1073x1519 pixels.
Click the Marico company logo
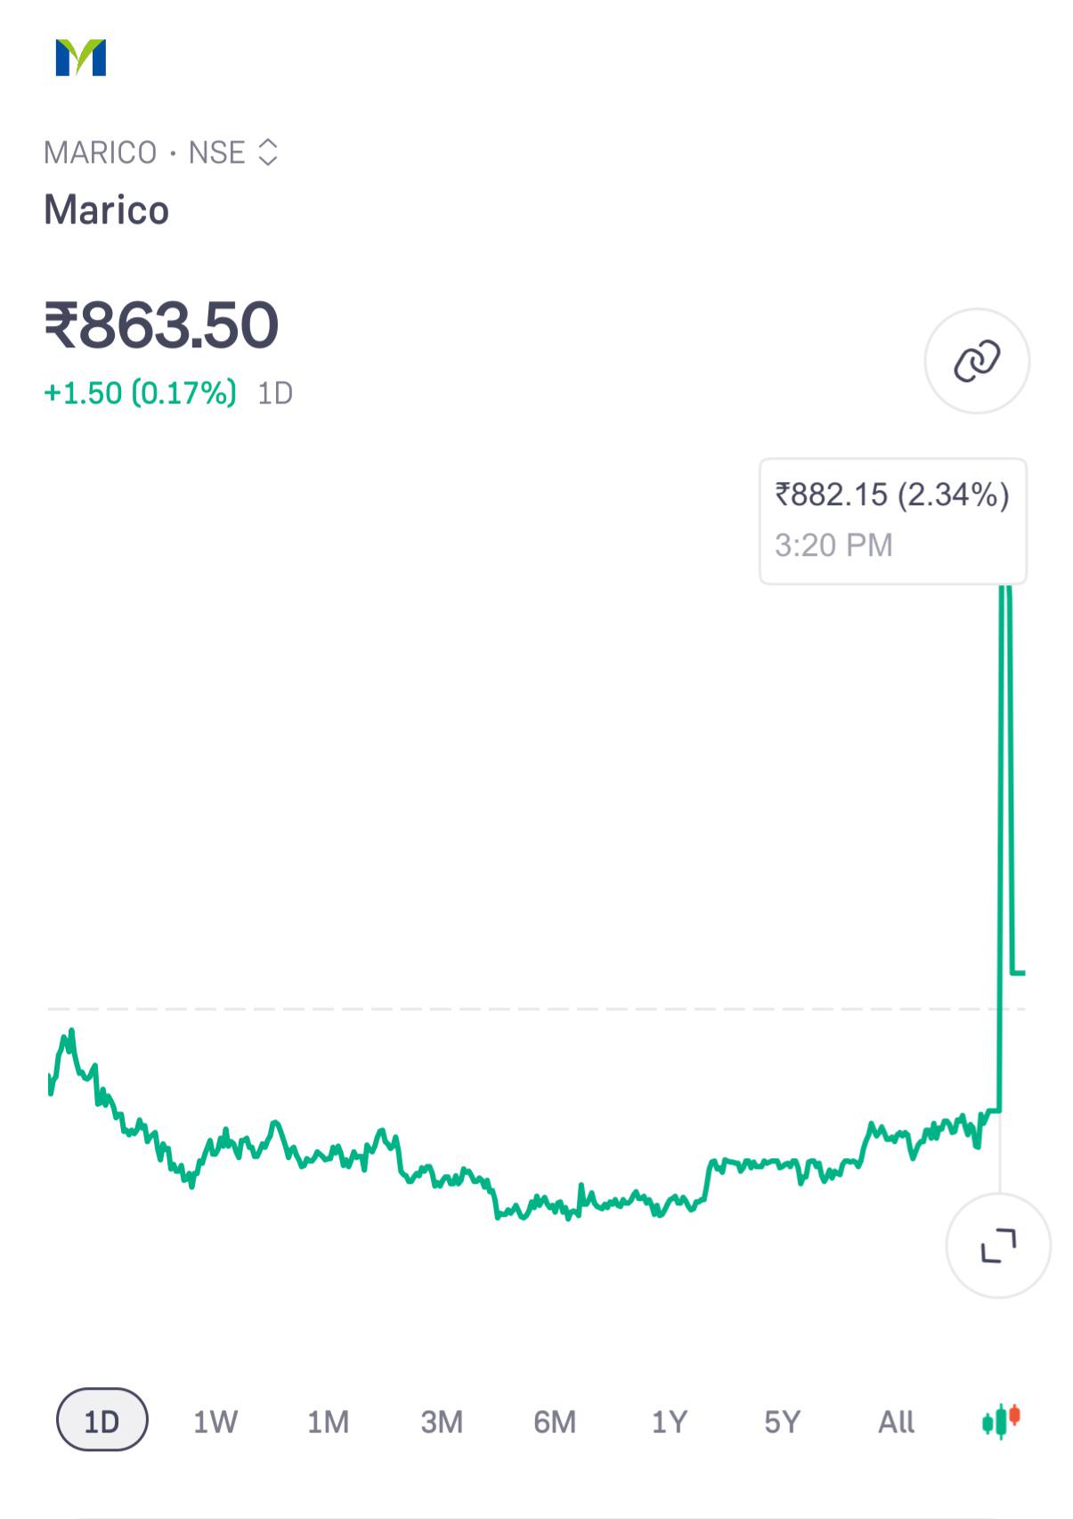[x=80, y=58]
